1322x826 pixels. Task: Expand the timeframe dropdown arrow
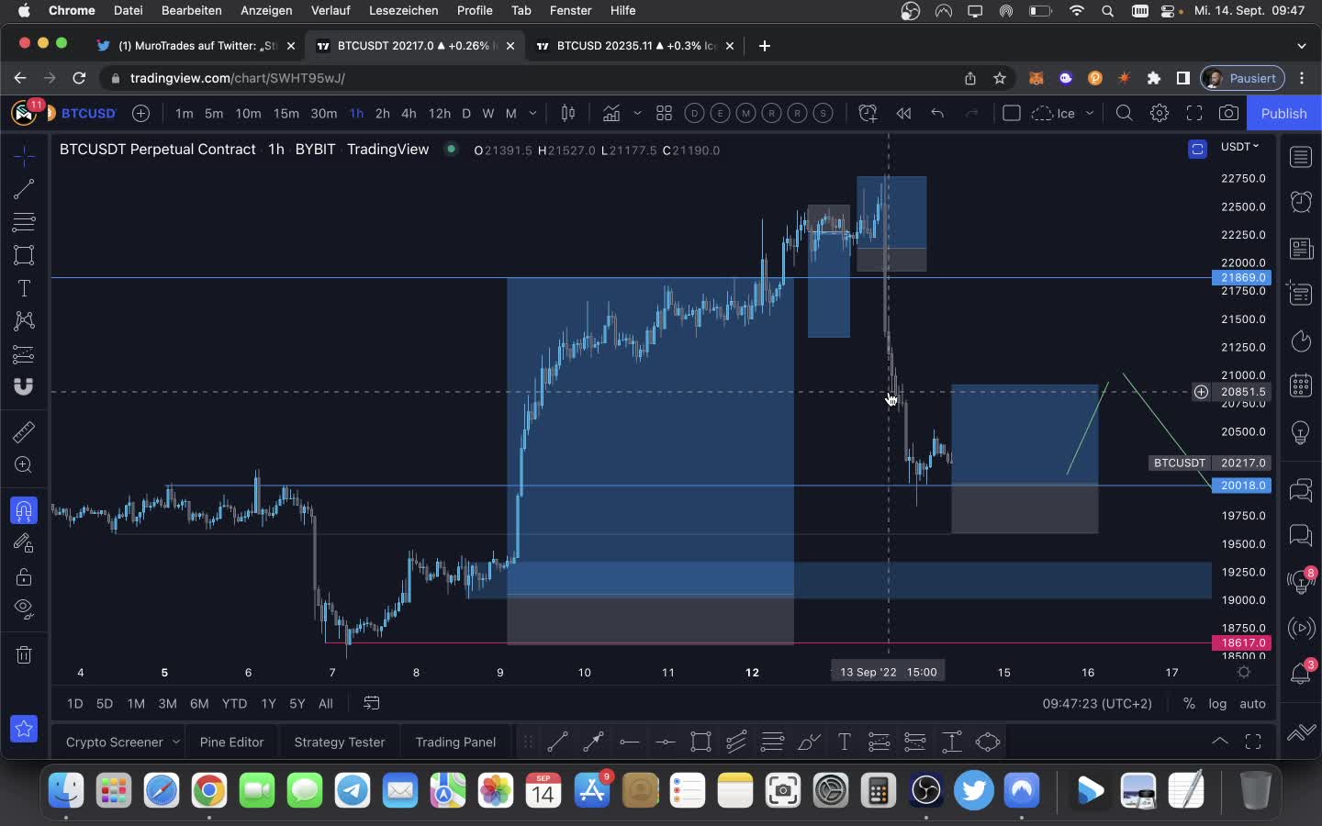532,113
